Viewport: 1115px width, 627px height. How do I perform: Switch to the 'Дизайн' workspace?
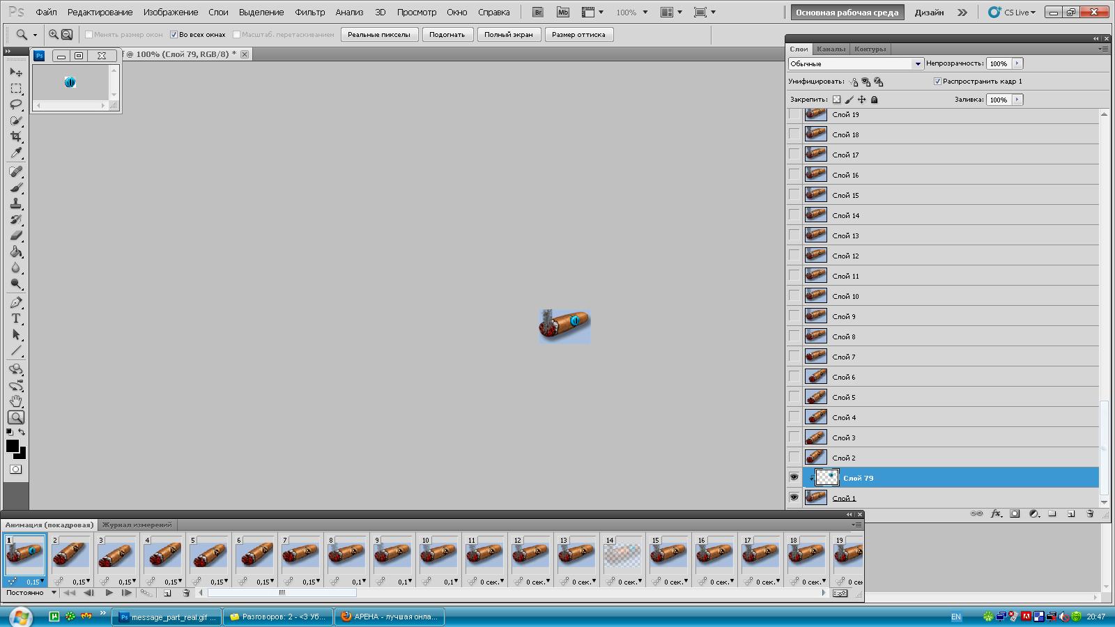[x=929, y=12]
